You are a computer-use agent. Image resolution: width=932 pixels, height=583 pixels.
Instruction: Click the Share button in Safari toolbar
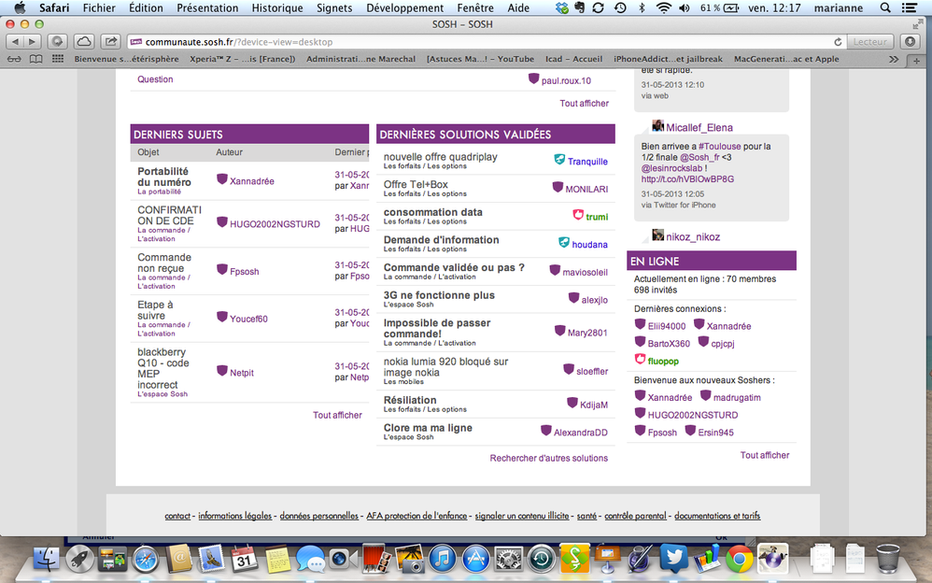pos(111,42)
